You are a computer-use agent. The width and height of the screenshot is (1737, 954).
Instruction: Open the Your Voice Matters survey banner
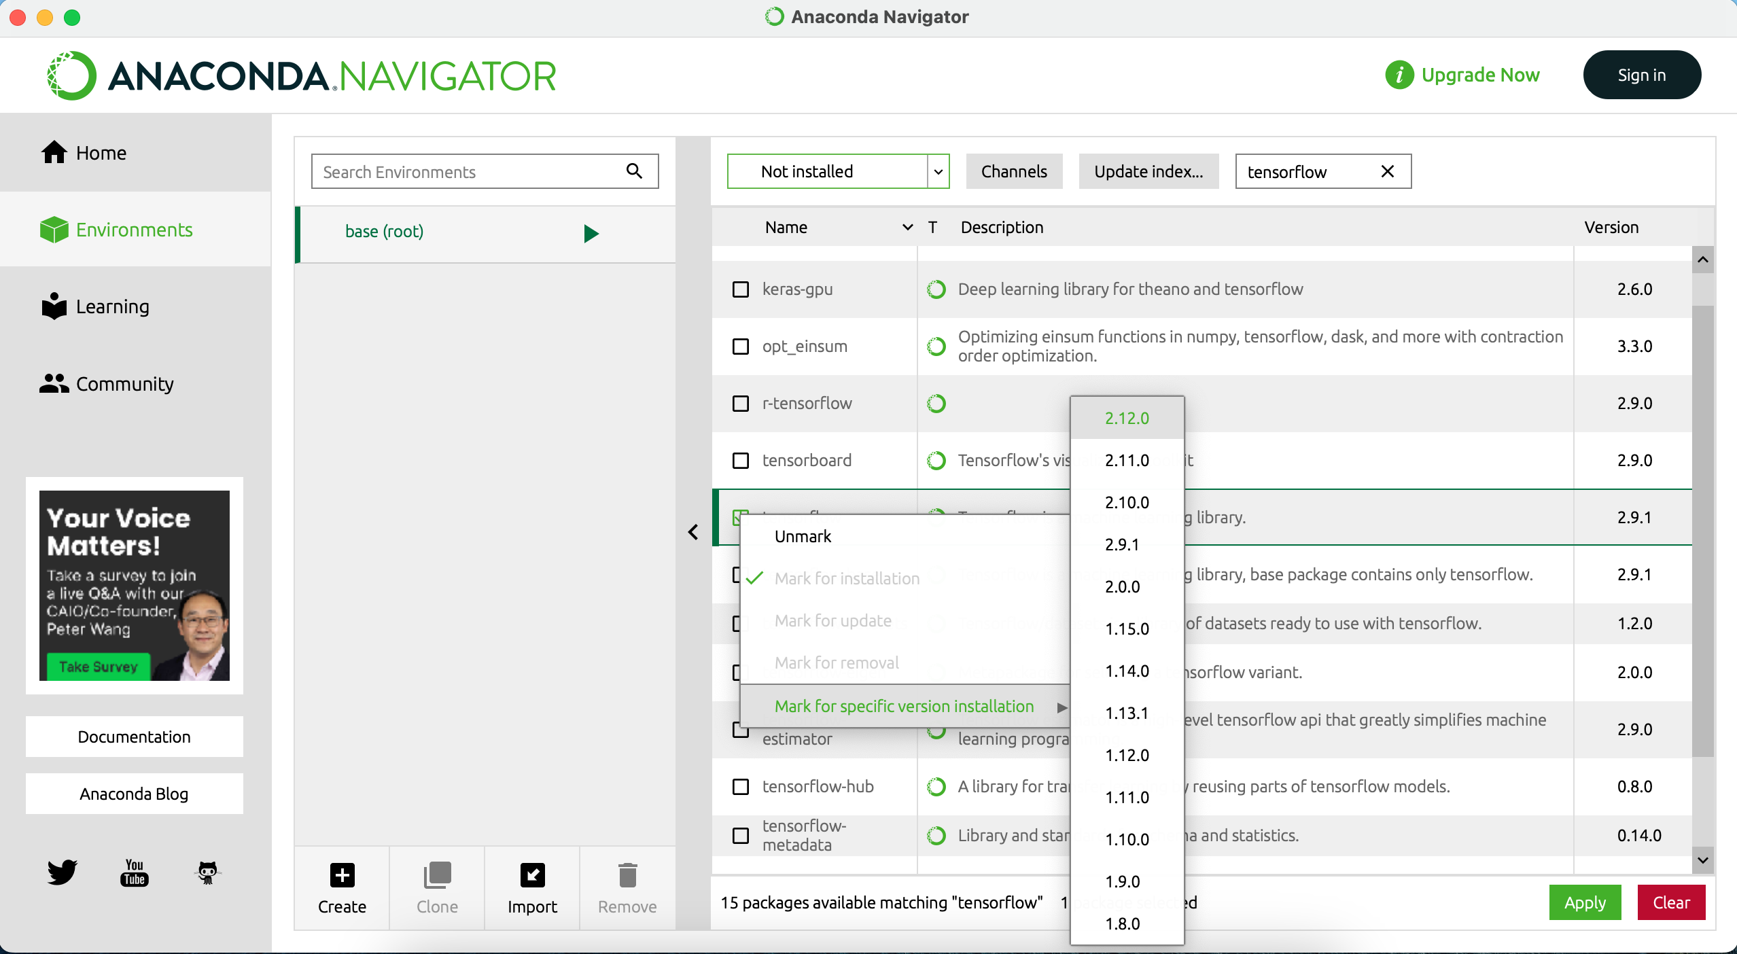[x=135, y=586]
